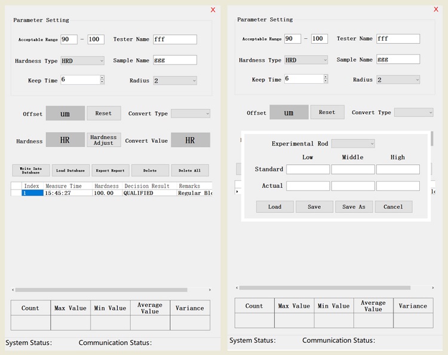The height and width of the screenshot is (355, 448).
Task: Click Hardness Adjust button
Action: coord(104,140)
